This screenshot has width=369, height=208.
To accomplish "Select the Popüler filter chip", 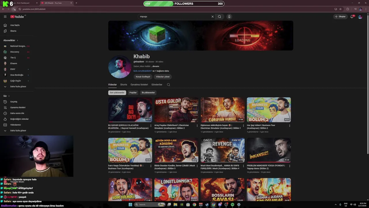I will pyautogui.click(x=133, y=93).
